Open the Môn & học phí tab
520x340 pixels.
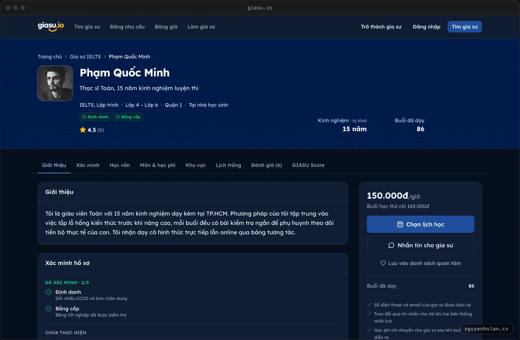pyautogui.click(x=158, y=165)
